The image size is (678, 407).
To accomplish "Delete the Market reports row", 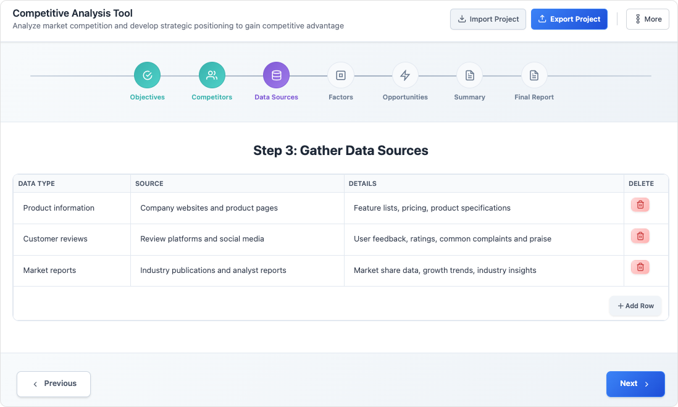I will pos(640,267).
